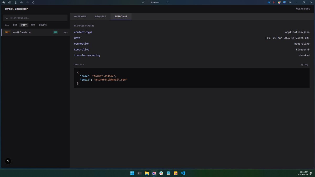This screenshot has width=315, height=177.
Task: Toggle the POST method filter
Action: [x=24, y=25]
